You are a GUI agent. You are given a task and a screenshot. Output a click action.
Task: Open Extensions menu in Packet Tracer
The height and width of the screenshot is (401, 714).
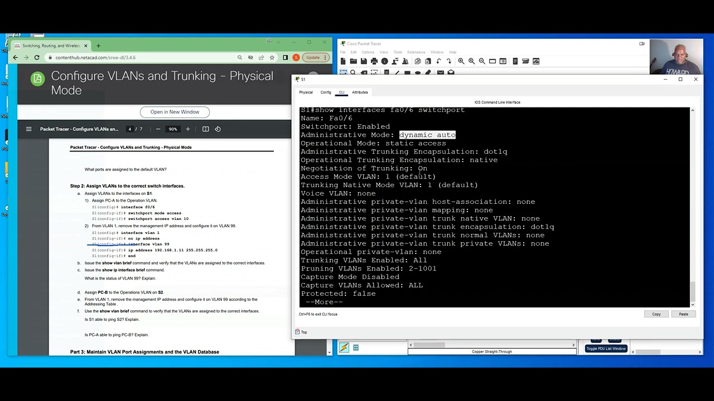coord(416,52)
